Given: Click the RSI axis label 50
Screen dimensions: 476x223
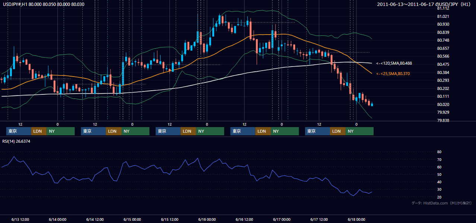Looking at the screenshot, I should pyautogui.click(x=439, y=174).
